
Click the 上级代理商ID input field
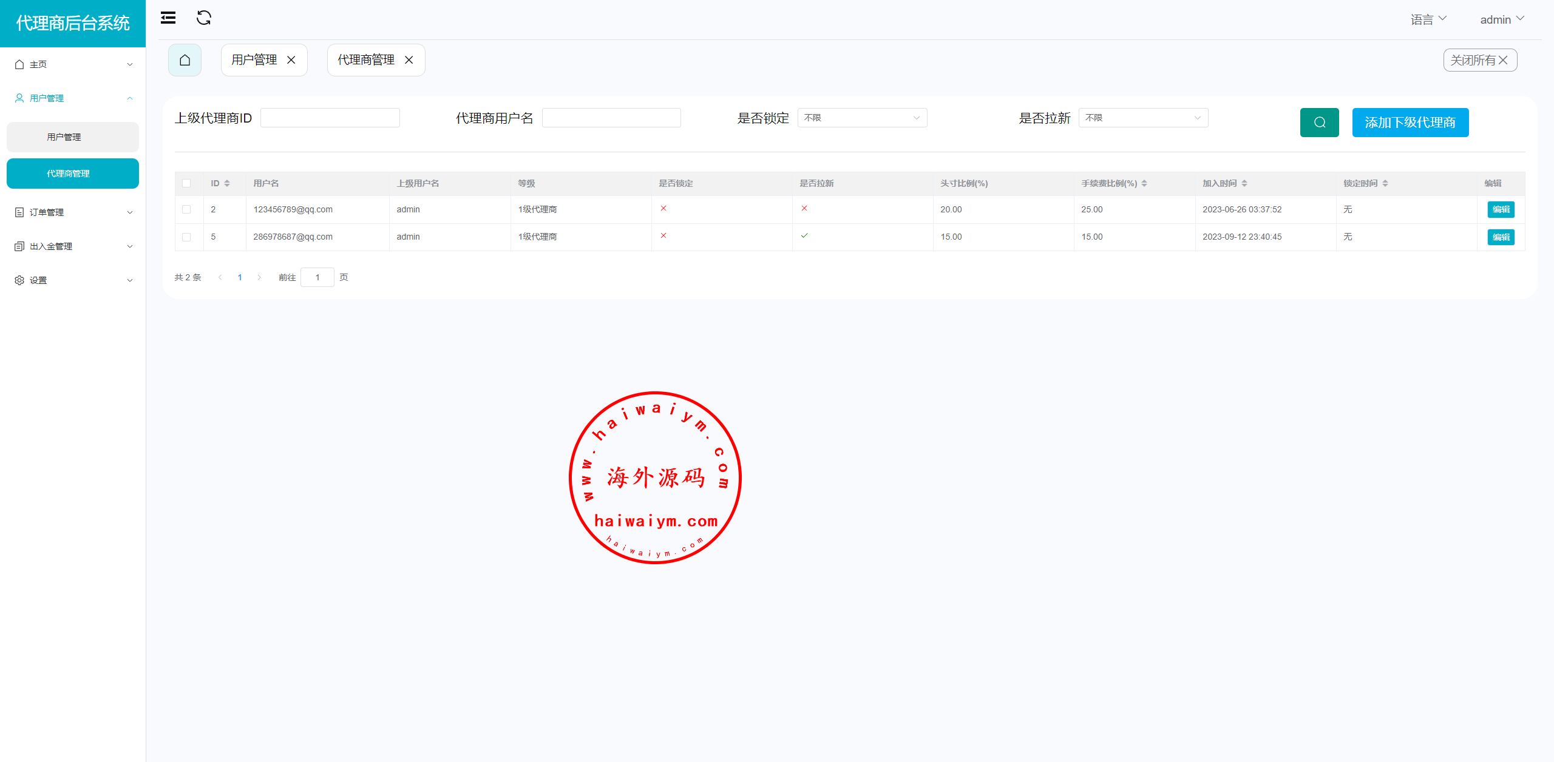point(330,118)
